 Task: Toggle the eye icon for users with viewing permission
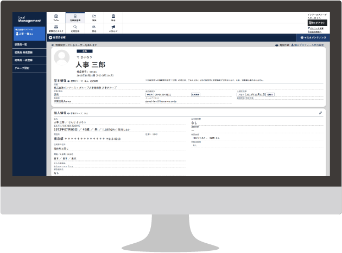[x=52, y=45]
